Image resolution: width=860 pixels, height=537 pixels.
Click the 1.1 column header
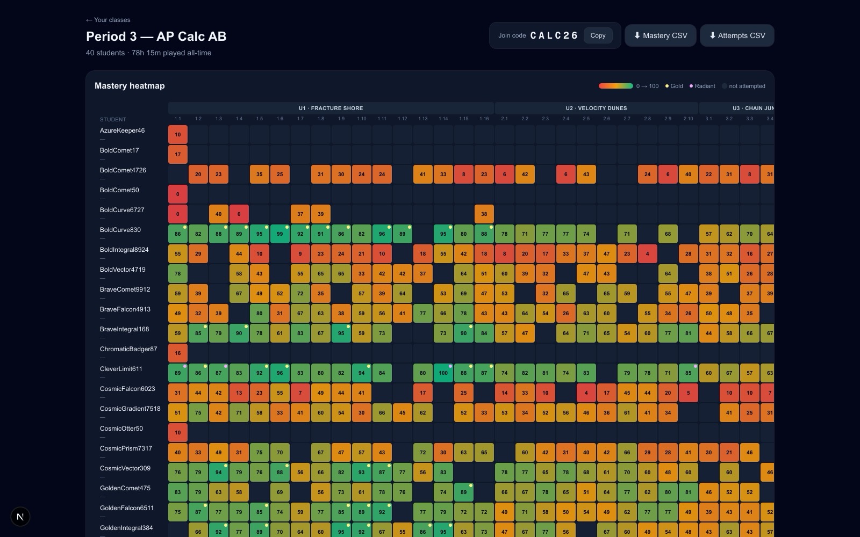point(178,119)
